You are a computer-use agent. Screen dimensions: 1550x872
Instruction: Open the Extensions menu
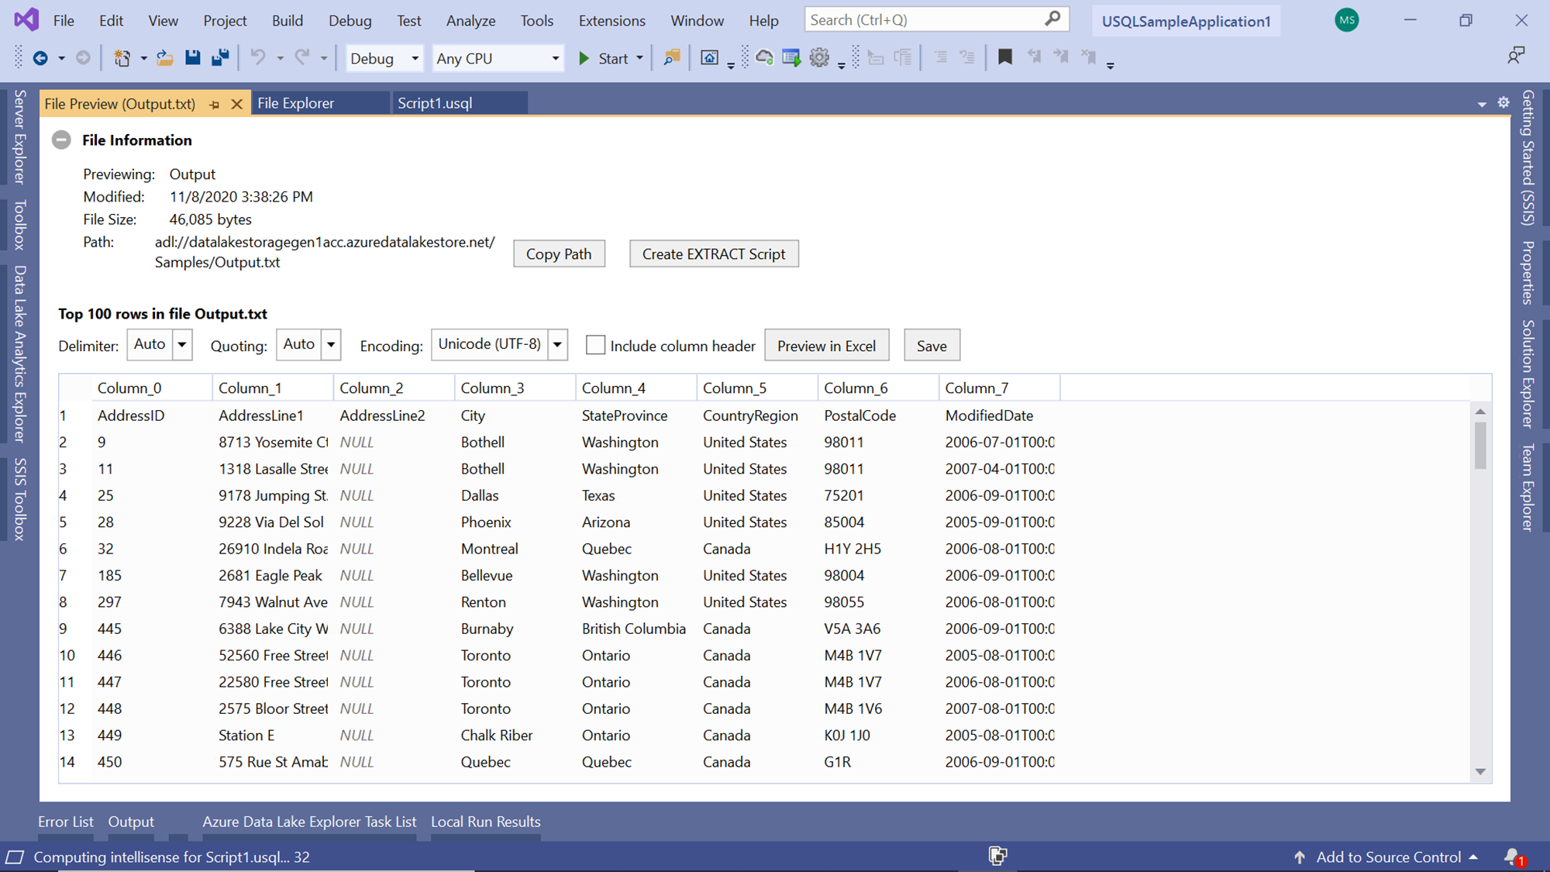click(611, 21)
